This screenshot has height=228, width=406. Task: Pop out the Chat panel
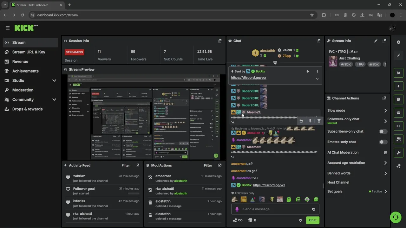coord(318,41)
